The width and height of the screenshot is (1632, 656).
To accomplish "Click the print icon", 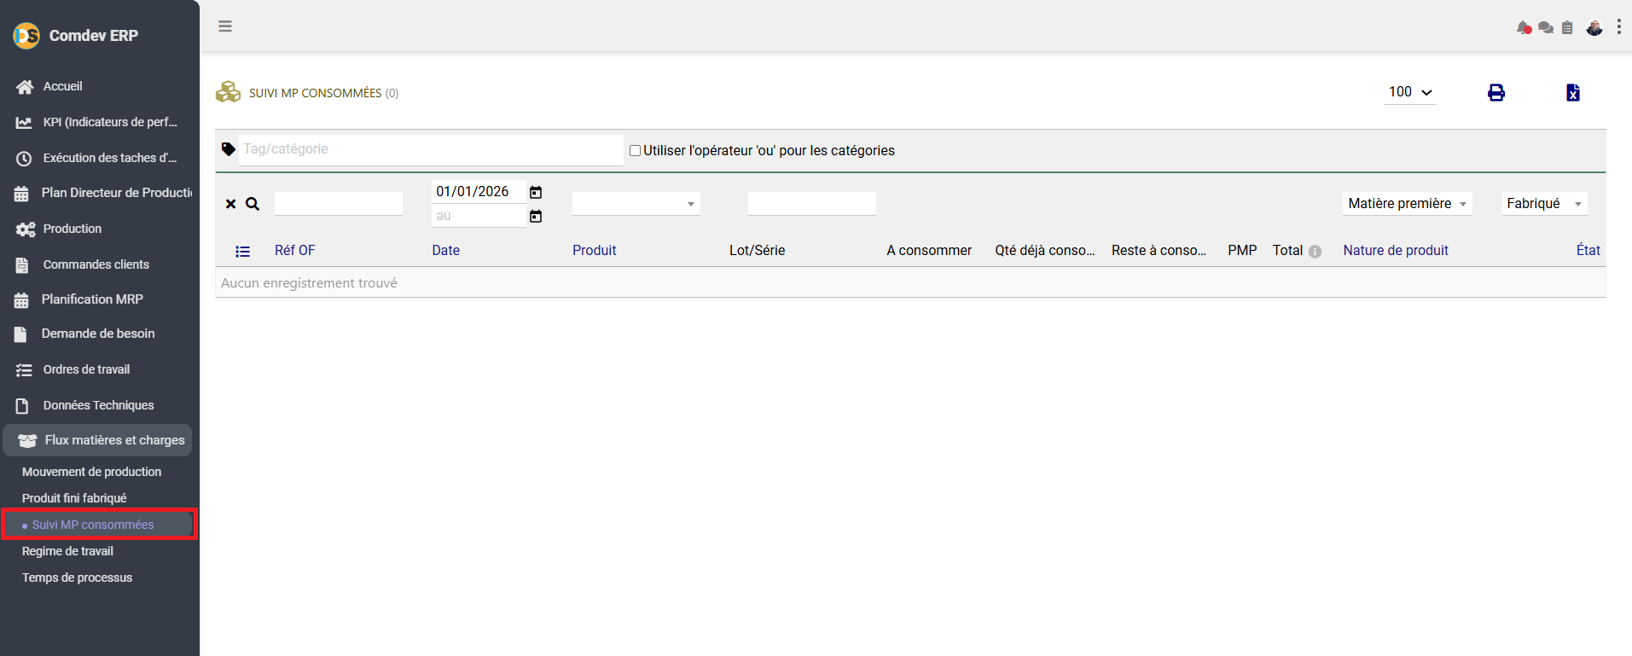I will click(x=1496, y=92).
